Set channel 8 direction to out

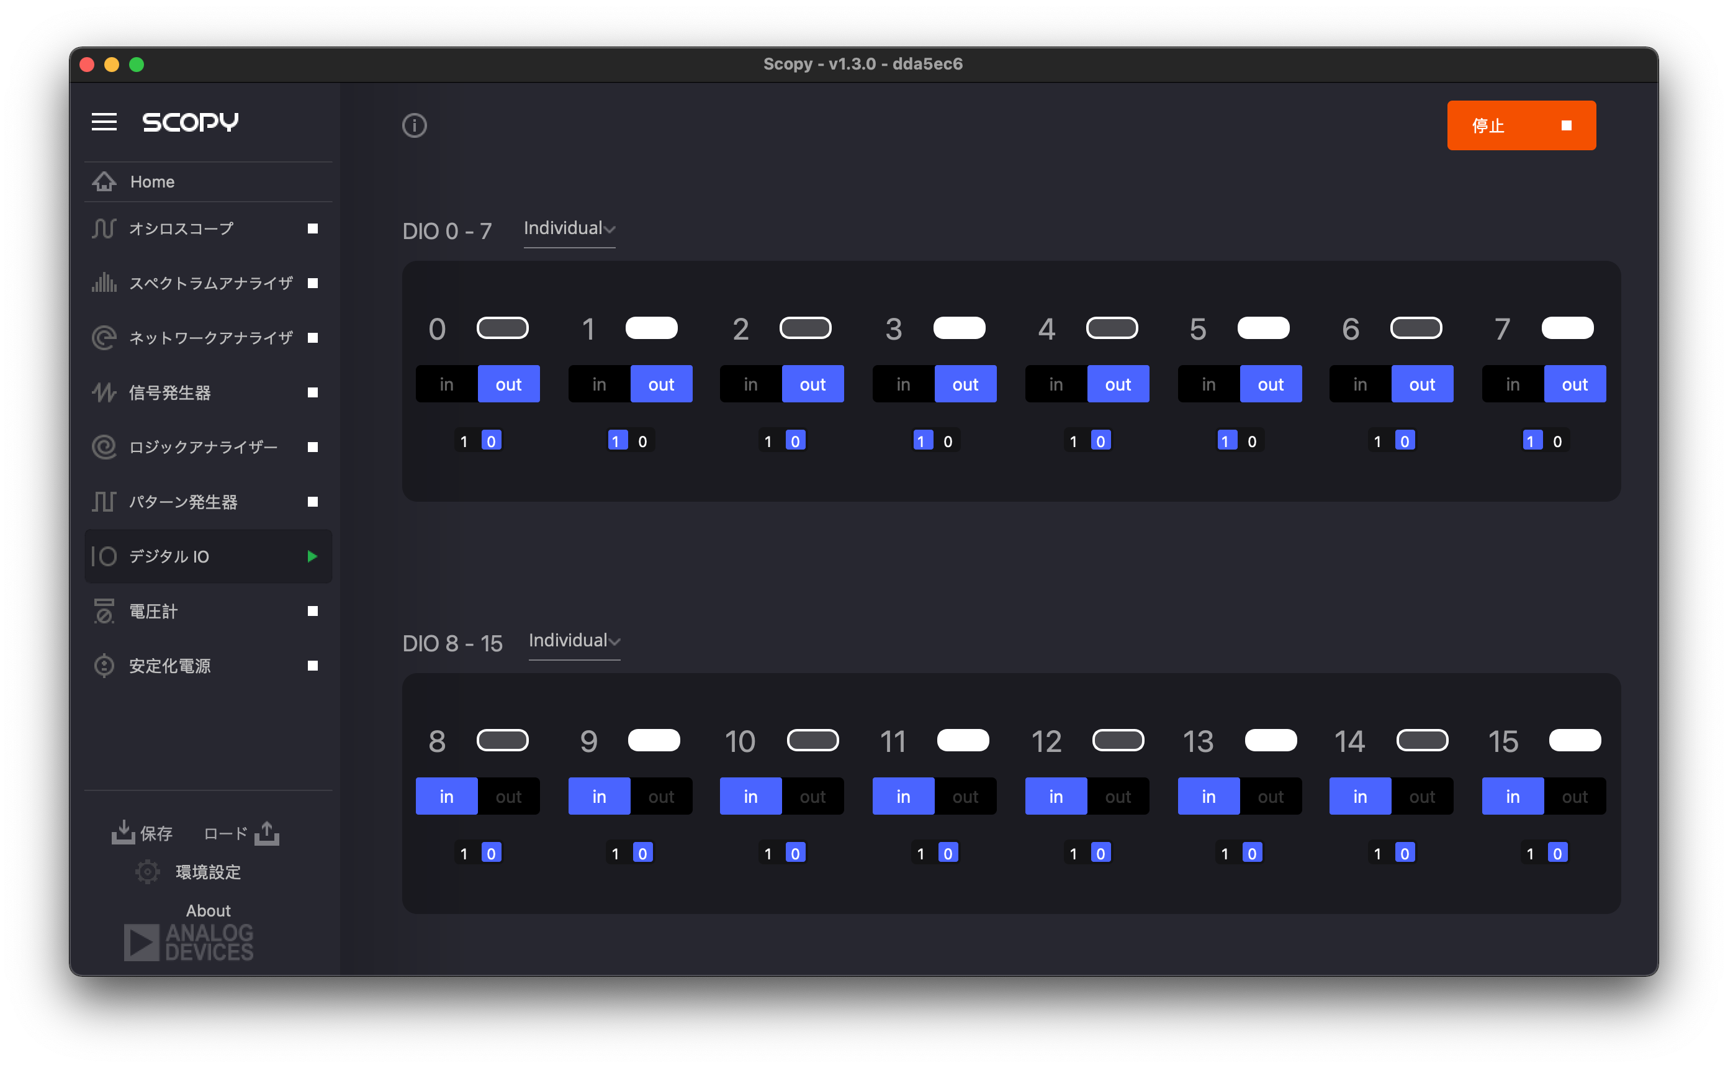[x=508, y=796]
